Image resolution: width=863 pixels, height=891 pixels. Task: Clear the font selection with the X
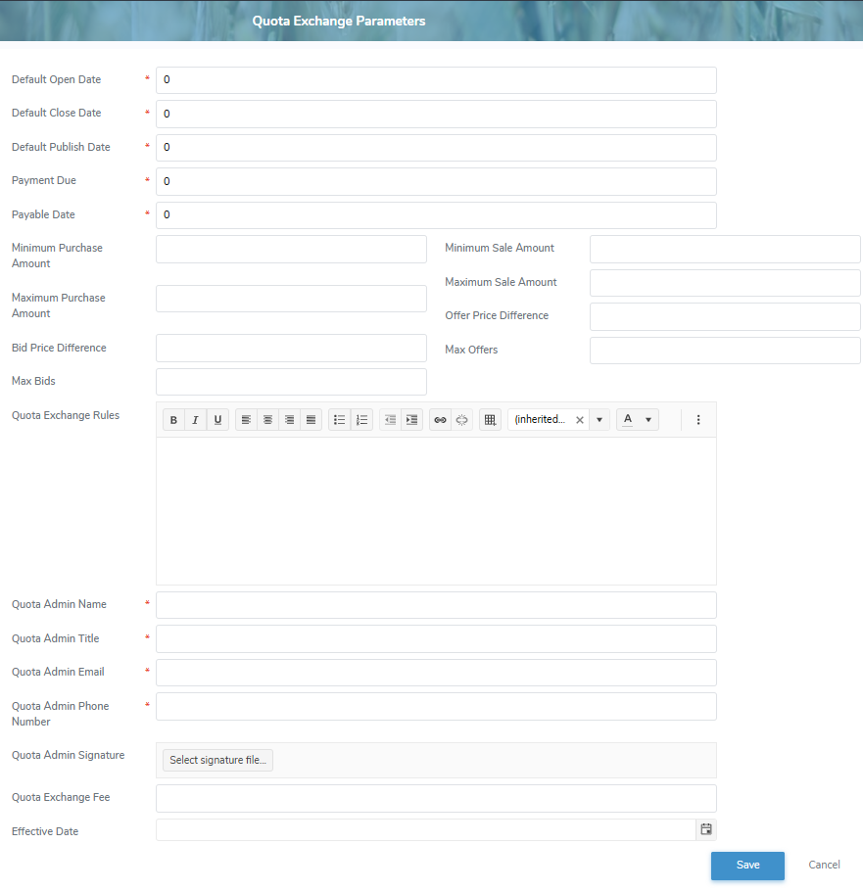pos(579,419)
